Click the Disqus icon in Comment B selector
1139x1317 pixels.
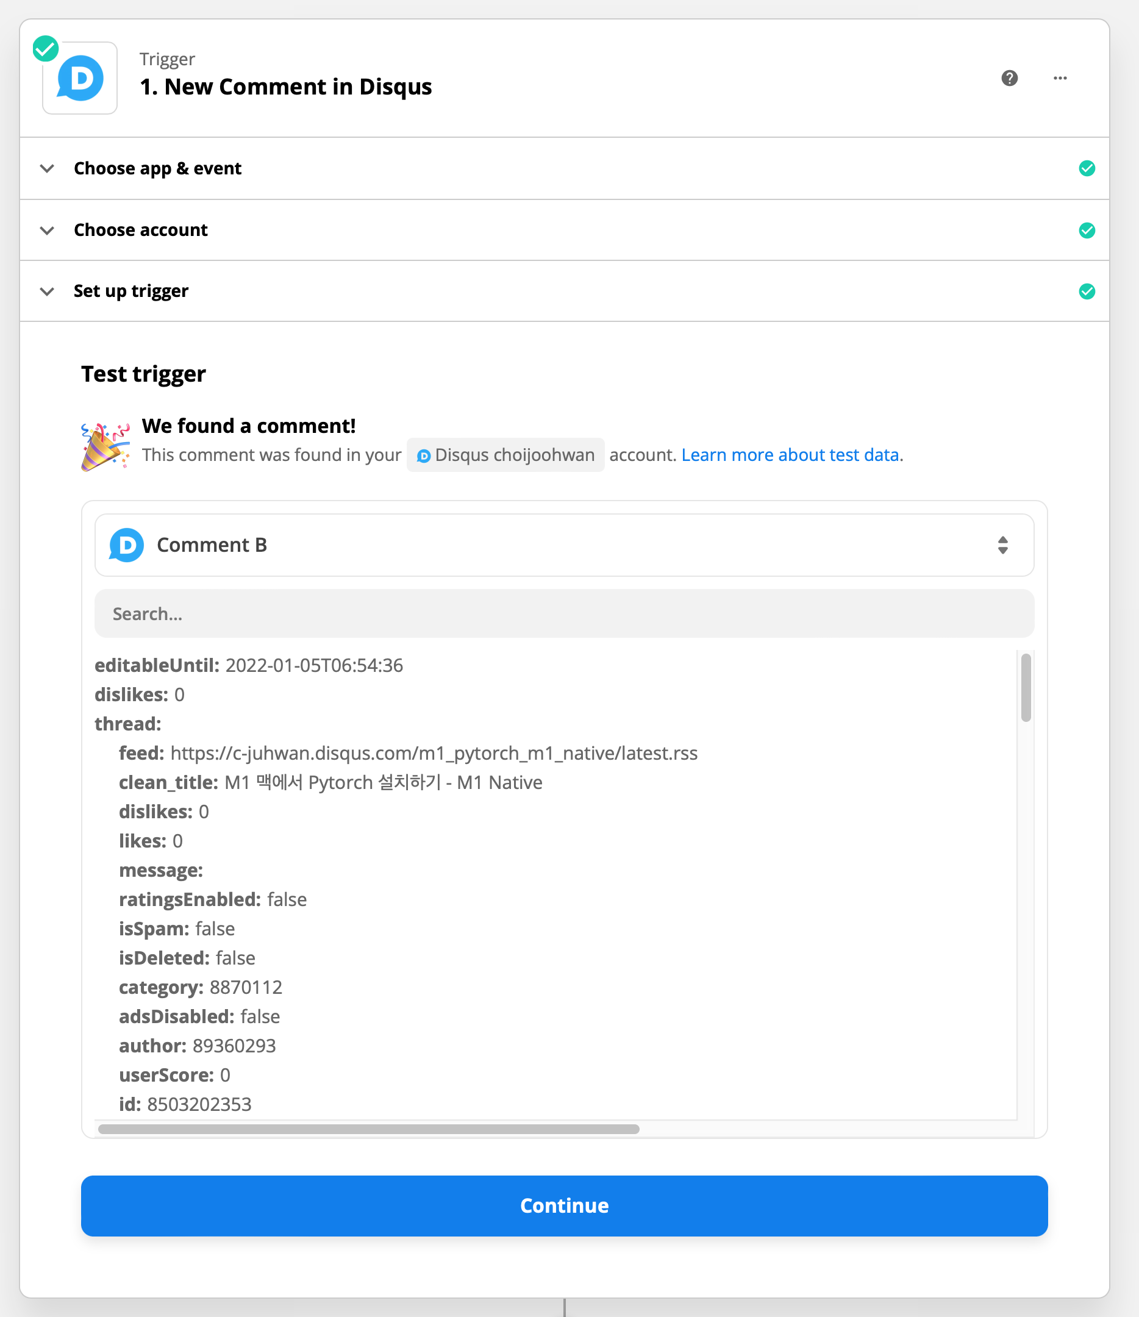tap(126, 544)
